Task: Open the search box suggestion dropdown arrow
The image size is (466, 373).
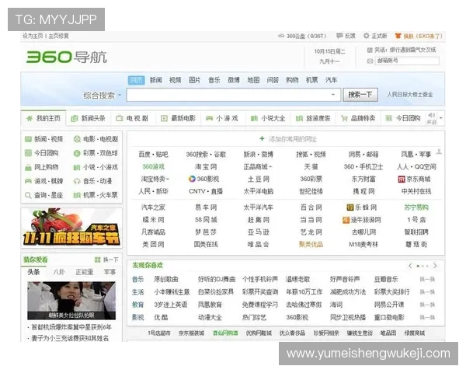Action: tap(333, 95)
